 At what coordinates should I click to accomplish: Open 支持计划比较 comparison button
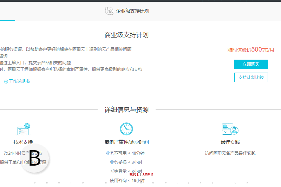click(x=251, y=78)
